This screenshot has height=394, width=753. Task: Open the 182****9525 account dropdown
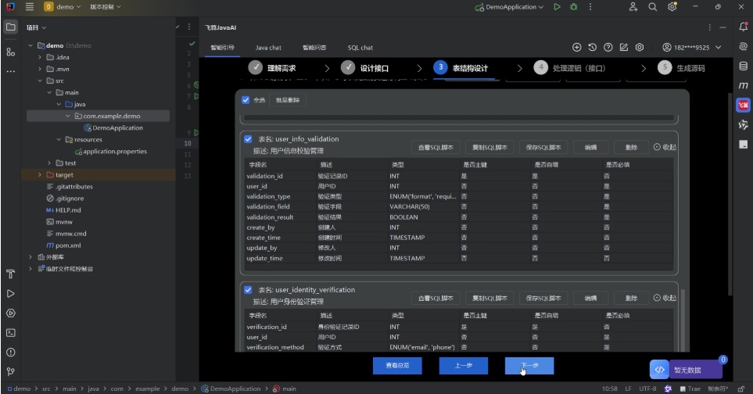[692, 47]
